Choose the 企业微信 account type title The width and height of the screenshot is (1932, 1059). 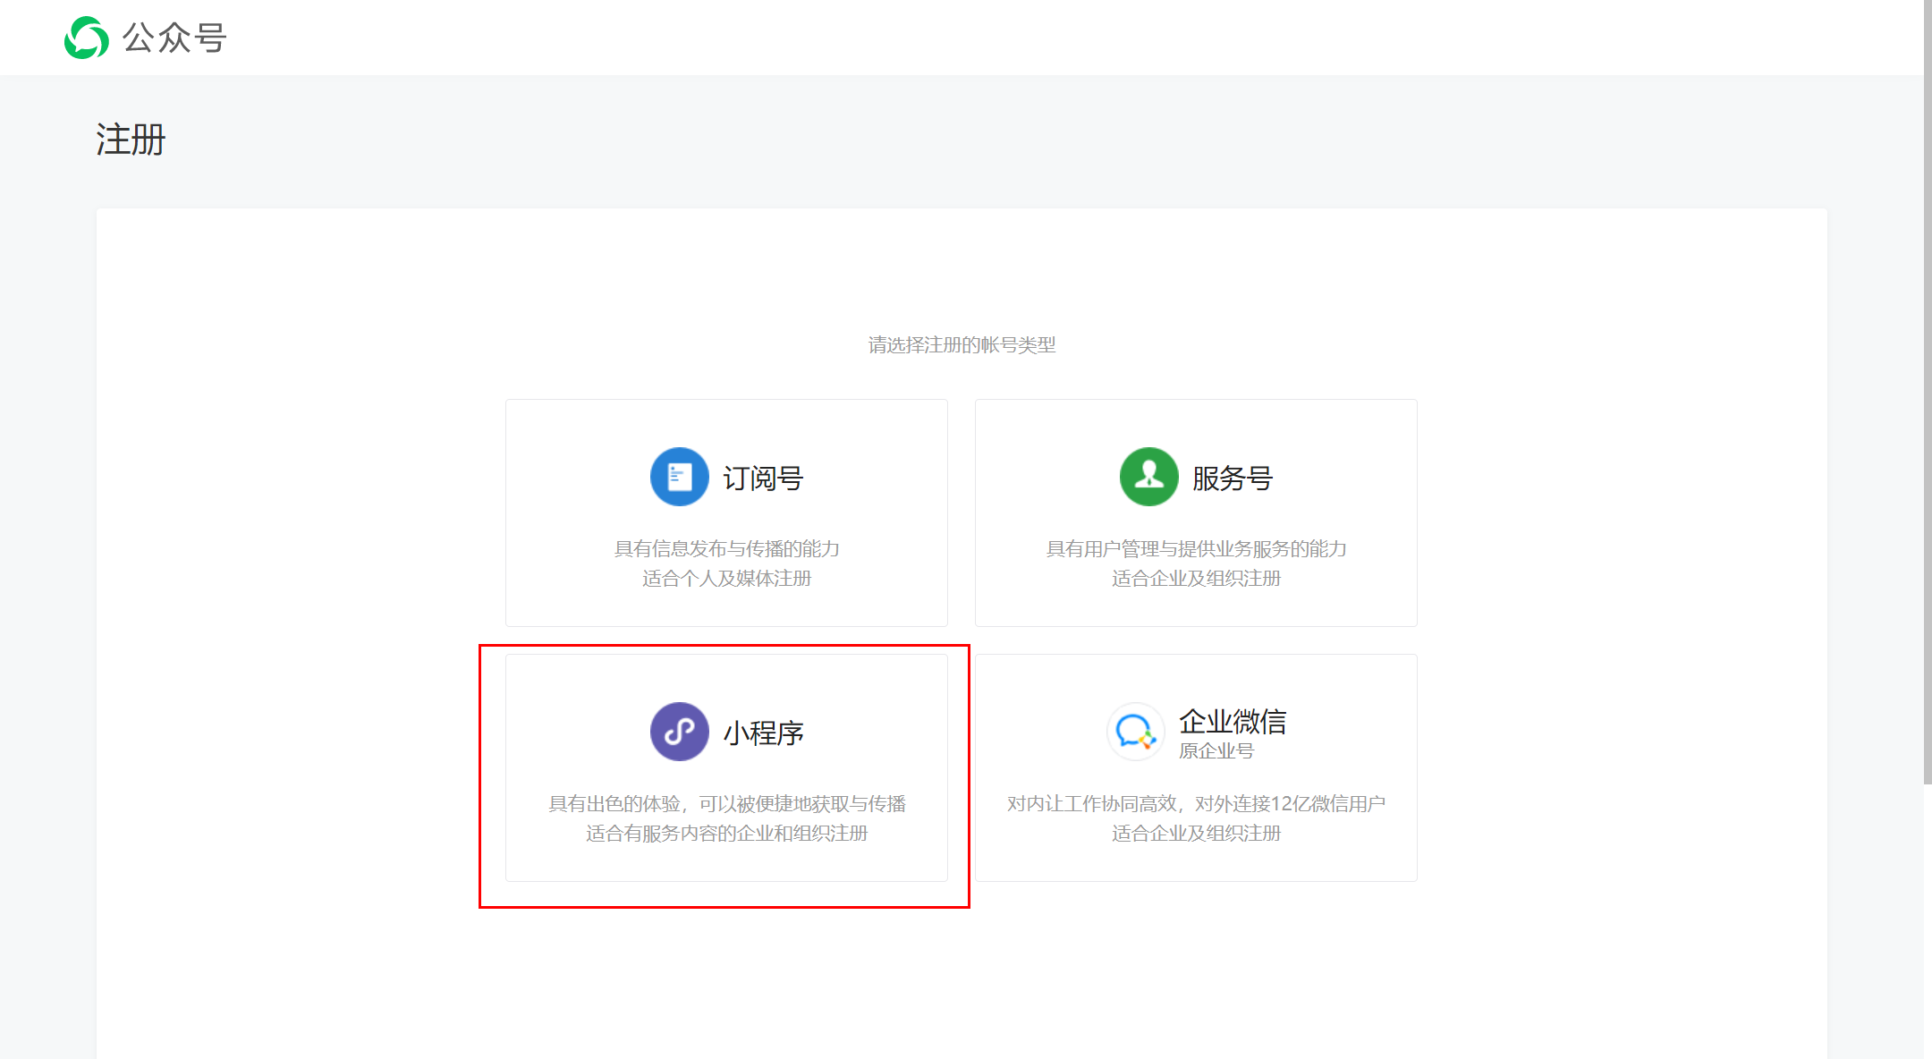click(1233, 721)
